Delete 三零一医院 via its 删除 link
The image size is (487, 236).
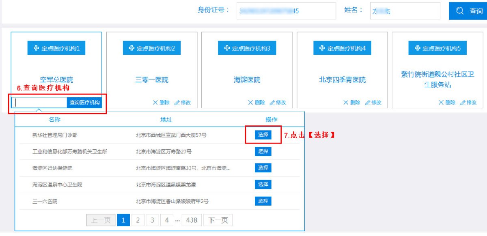click(161, 103)
